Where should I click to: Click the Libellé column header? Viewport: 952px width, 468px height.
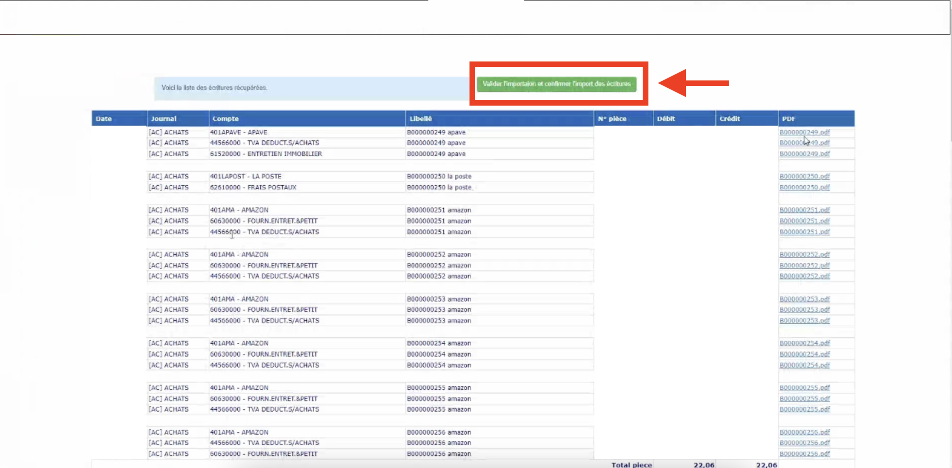[x=500, y=118]
